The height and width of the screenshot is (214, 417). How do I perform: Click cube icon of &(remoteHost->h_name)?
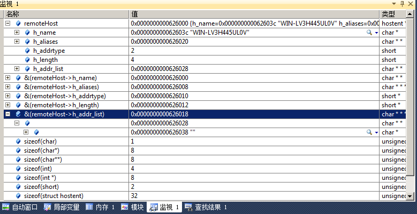(x=18, y=78)
